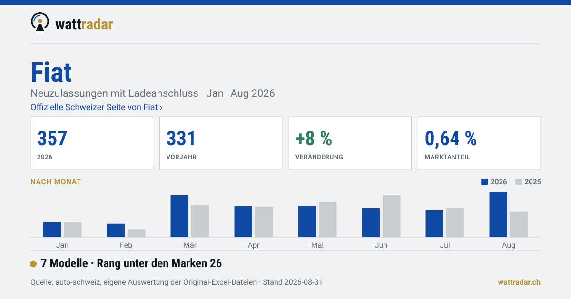Click the blue August 2026 bar
Screen dimensions: 571x299
[498, 215]
